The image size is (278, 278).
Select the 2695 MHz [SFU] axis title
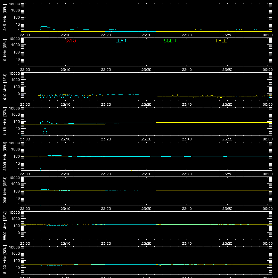(5, 156)
